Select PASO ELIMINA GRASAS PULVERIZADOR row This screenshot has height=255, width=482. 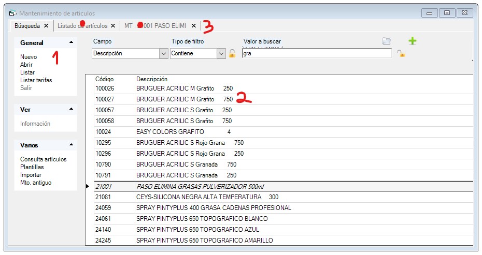[283, 186]
